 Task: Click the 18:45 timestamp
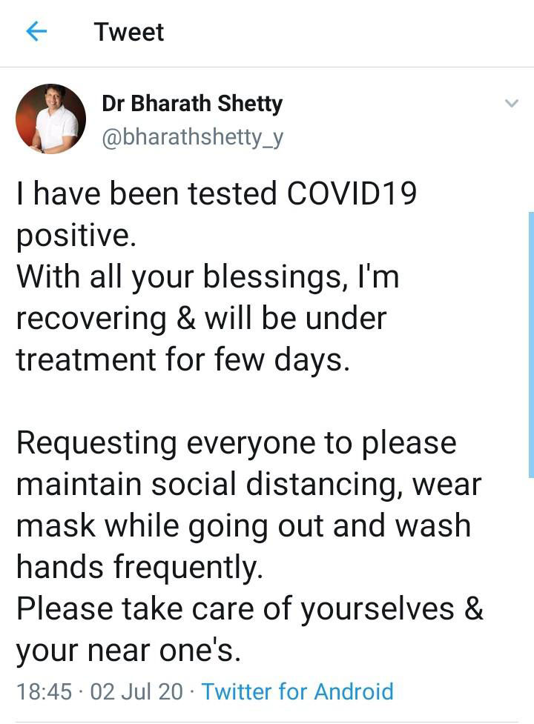pyautogui.click(x=44, y=691)
